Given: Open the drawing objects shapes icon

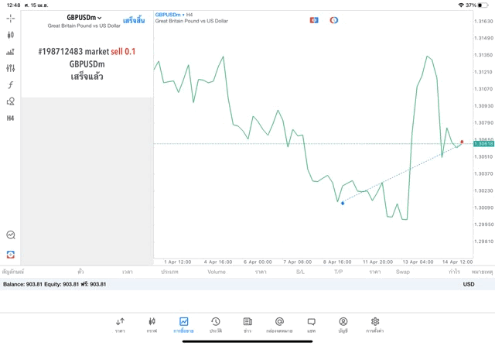Looking at the screenshot, I should pos(10,101).
